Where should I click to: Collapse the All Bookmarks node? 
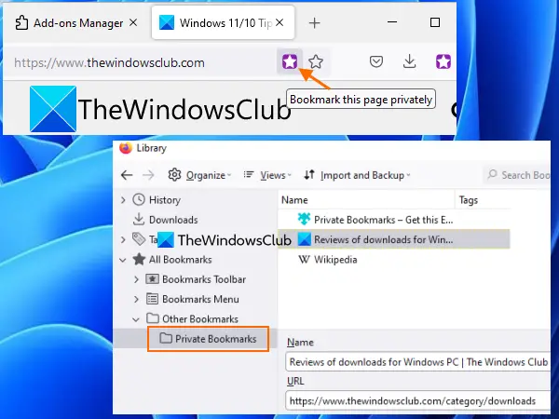(123, 260)
